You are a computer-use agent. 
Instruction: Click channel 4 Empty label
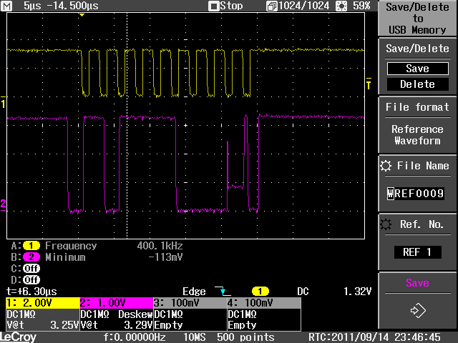(x=242, y=325)
